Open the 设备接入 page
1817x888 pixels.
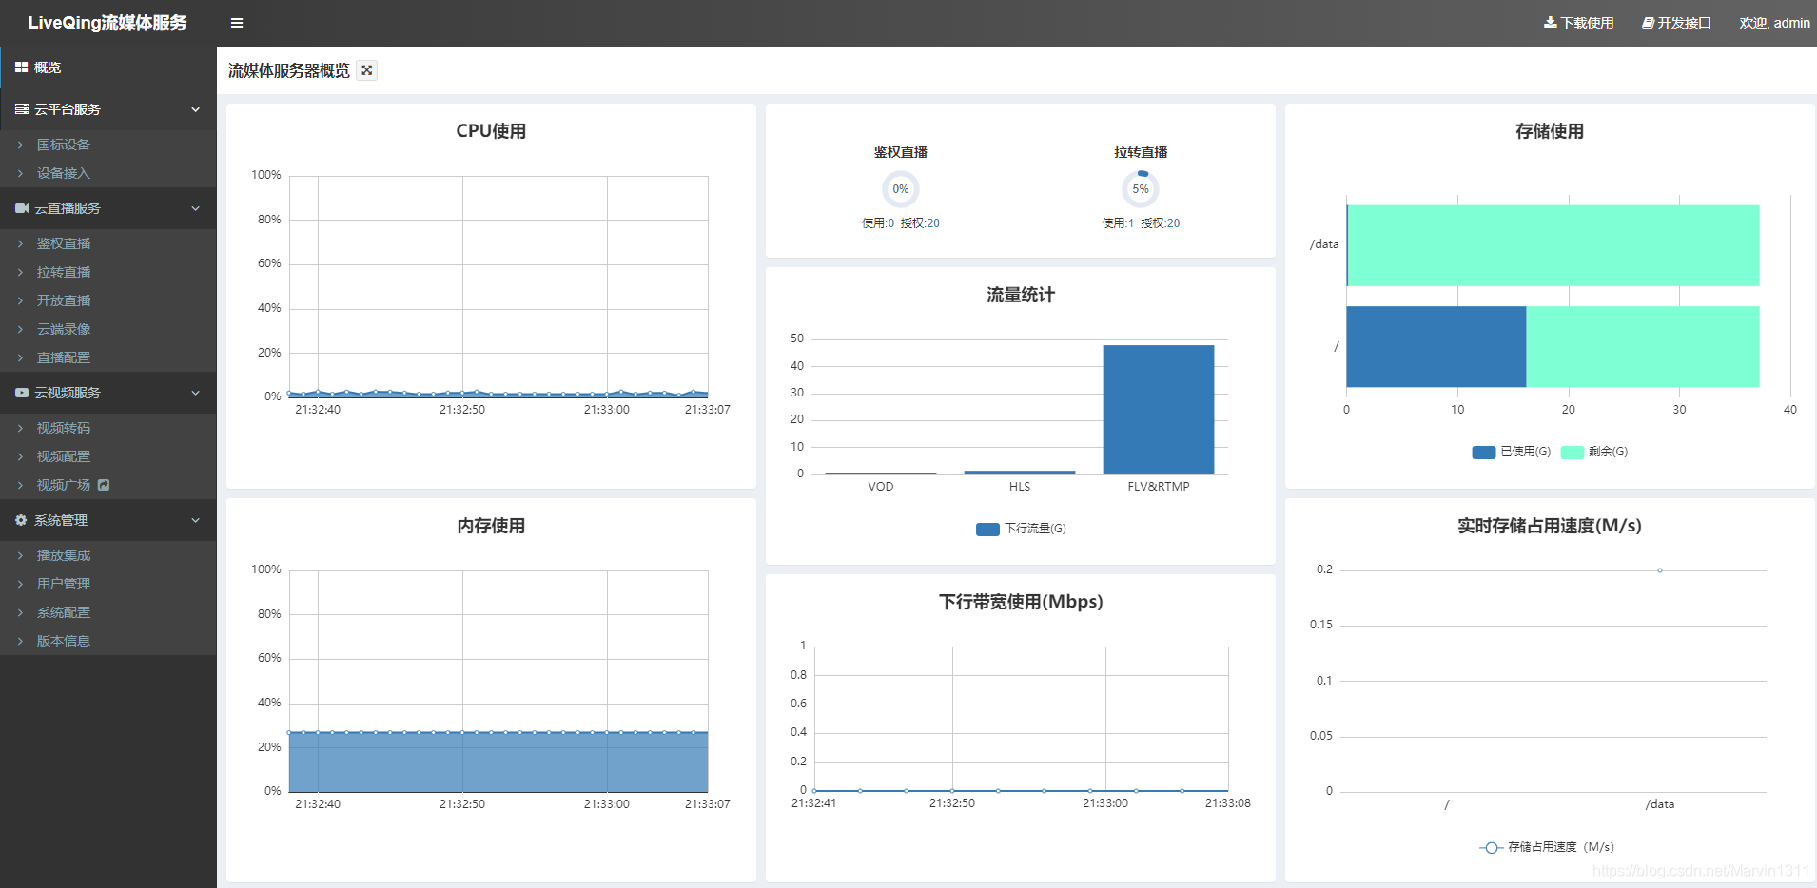pos(65,173)
